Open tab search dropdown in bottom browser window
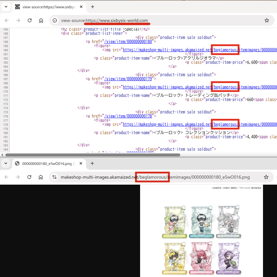Image resolution: width=277 pixels, height=277 pixels. (6, 163)
